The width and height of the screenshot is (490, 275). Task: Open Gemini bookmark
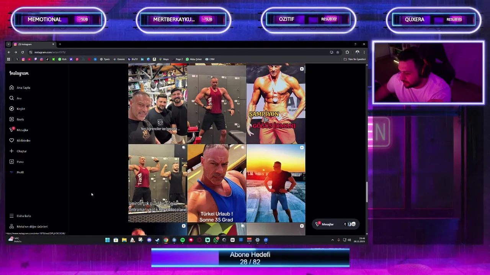(119, 59)
